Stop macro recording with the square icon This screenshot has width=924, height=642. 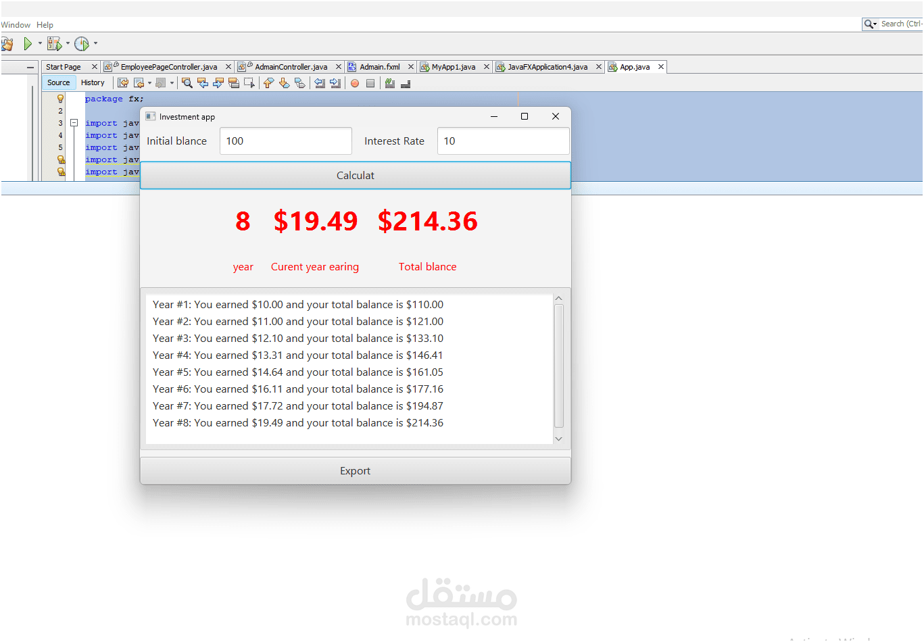pyautogui.click(x=370, y=83)
